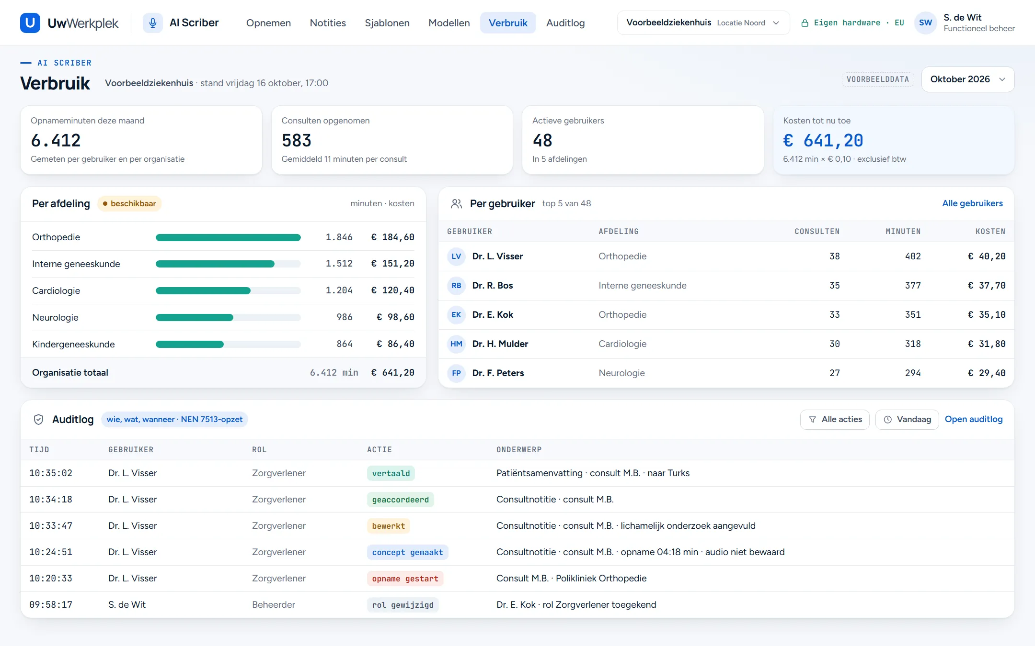Image resolution: width=1035 pixels, height=646 pixels.
Task: Click the 09:58:17 audit timestamp
Action: pos(51,605)
